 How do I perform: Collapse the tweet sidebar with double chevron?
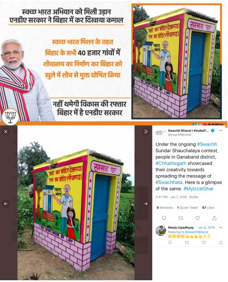(146, 132)
